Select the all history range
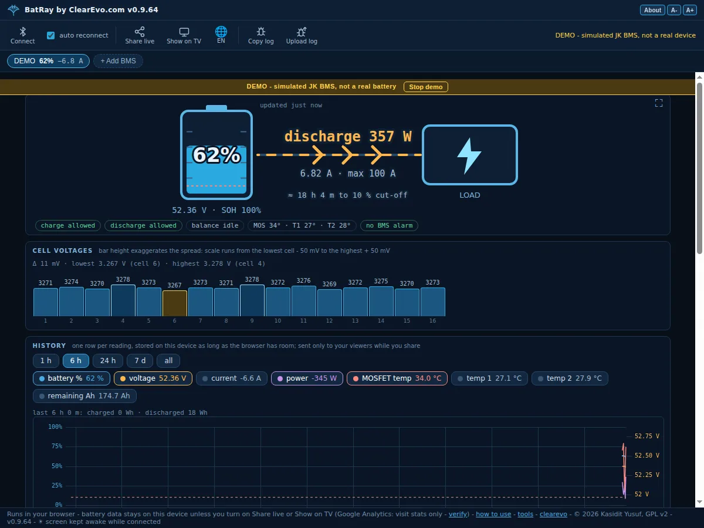704x528 pixels. [168, 361]
